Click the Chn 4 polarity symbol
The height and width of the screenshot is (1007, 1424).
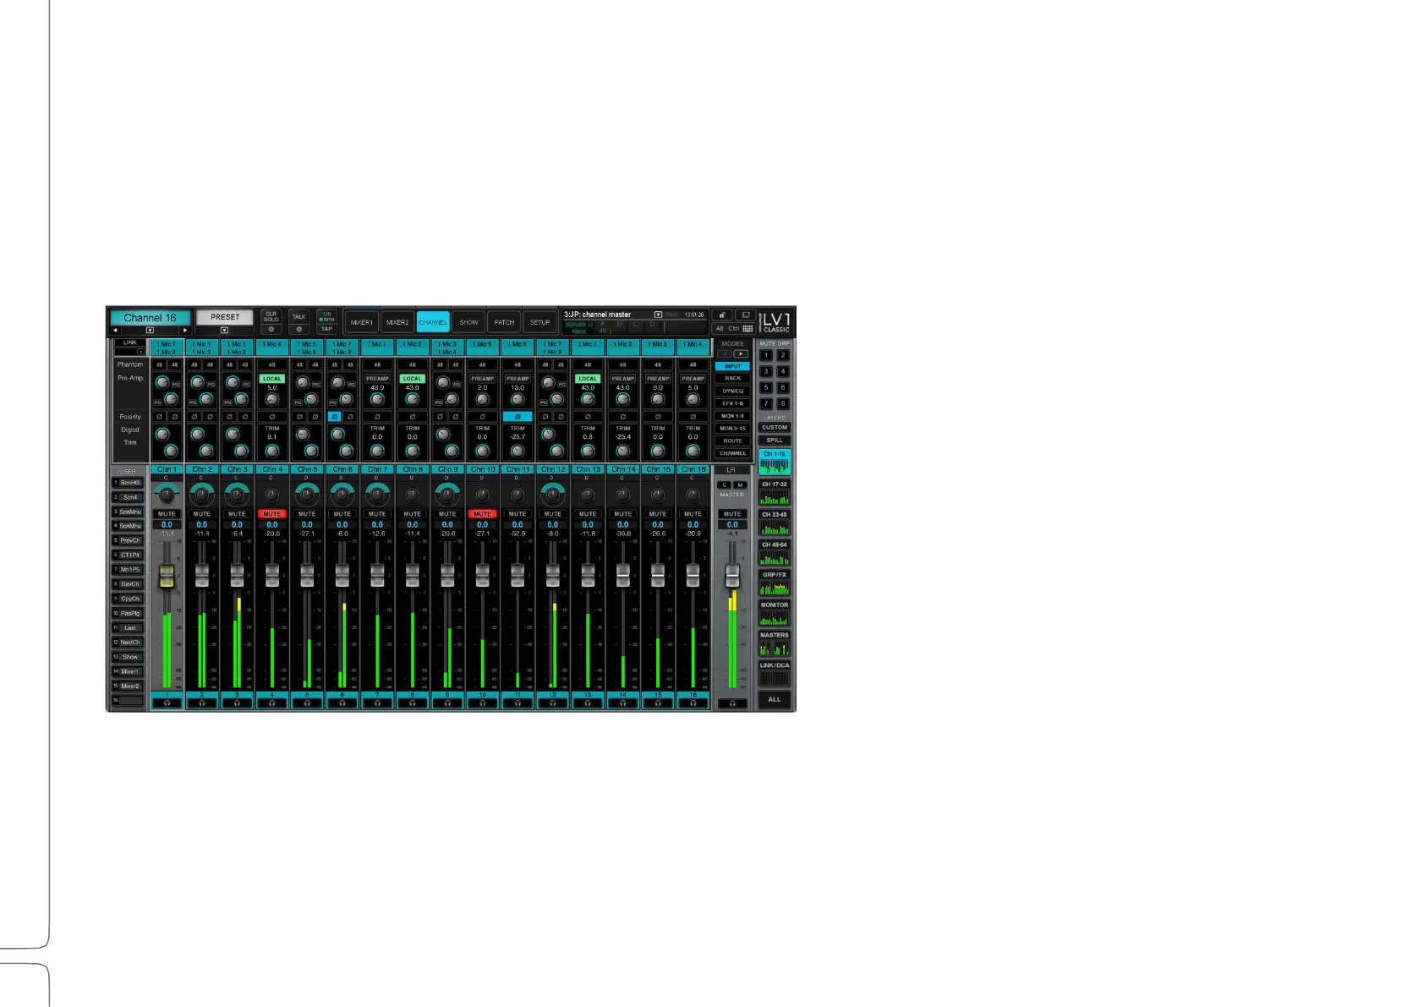272,417
